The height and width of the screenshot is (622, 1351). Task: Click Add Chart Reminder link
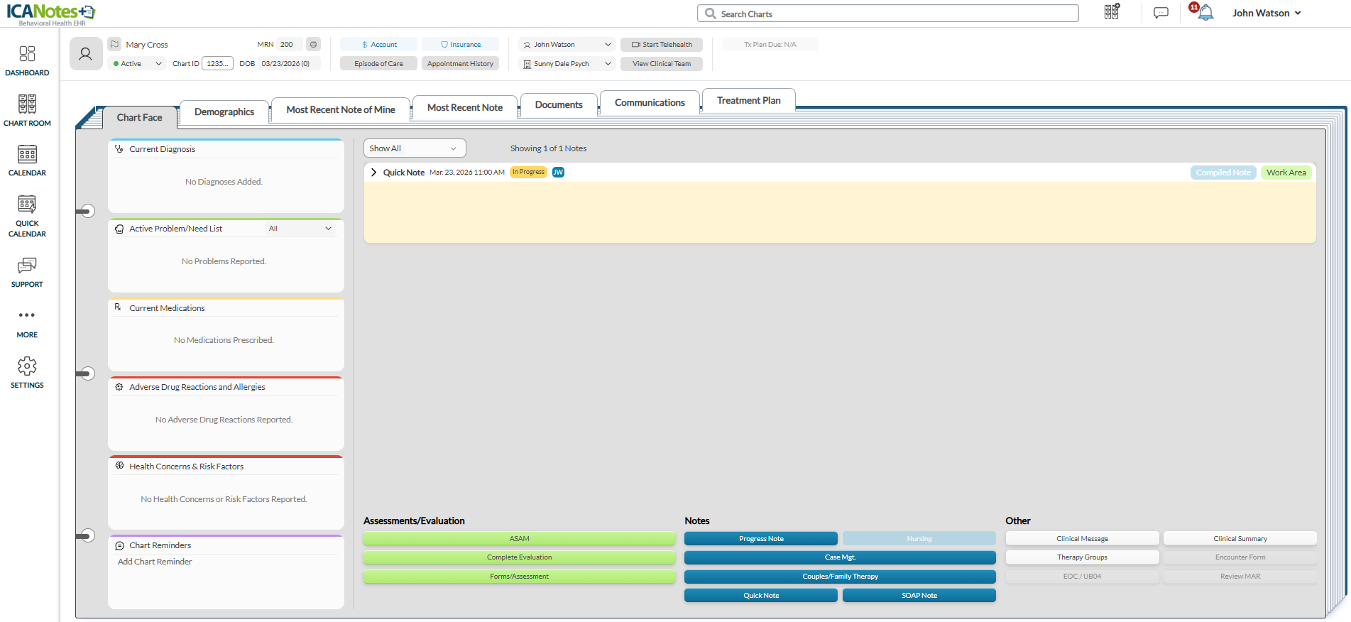pyautogui.click(x=155, y=562)
